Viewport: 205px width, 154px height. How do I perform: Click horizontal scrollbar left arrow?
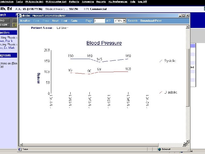pyautogui.click(x=21, y=145)
